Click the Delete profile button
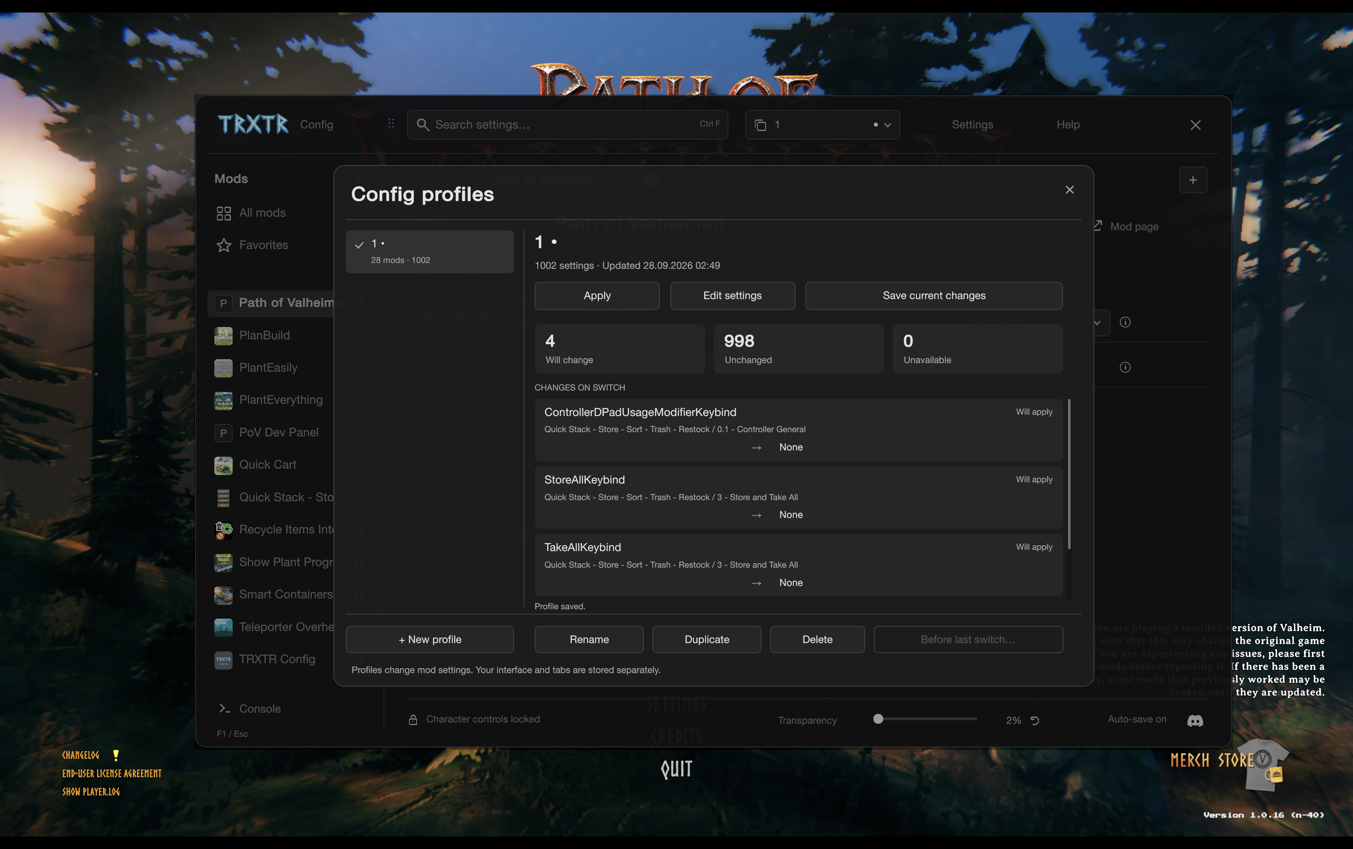Image resolution: width=1353 pixels, height=849 pixels. pos(817,640)
